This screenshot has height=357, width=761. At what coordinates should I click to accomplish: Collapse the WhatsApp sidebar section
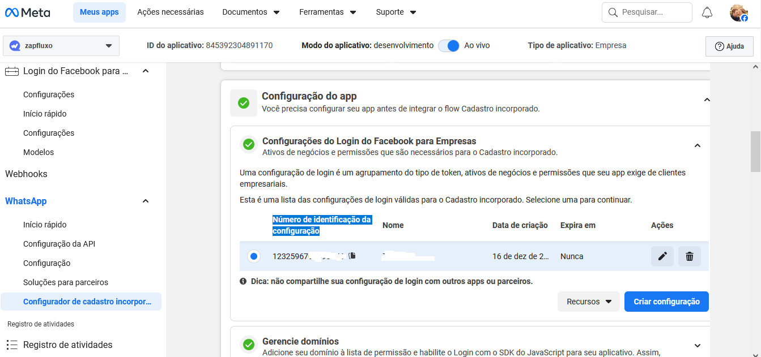[146, 201]
